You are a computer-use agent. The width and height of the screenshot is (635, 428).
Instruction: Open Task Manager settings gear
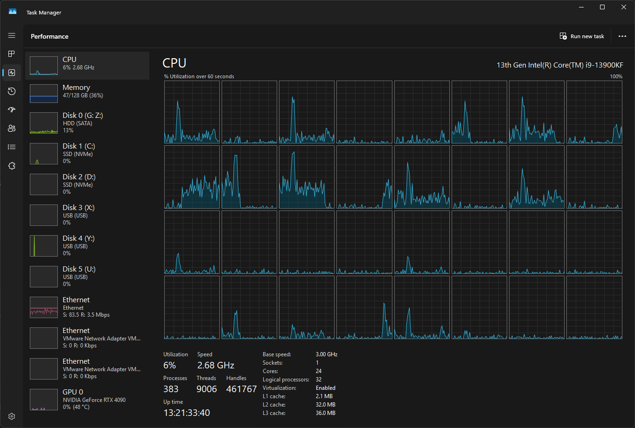tap(12, 416)
